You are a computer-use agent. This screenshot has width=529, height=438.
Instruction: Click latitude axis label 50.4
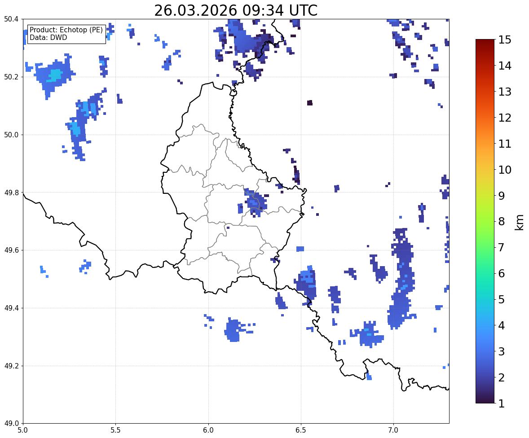11,19
